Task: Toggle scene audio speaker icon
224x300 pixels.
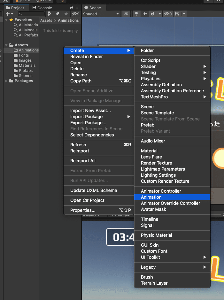Action: (145, 14)
